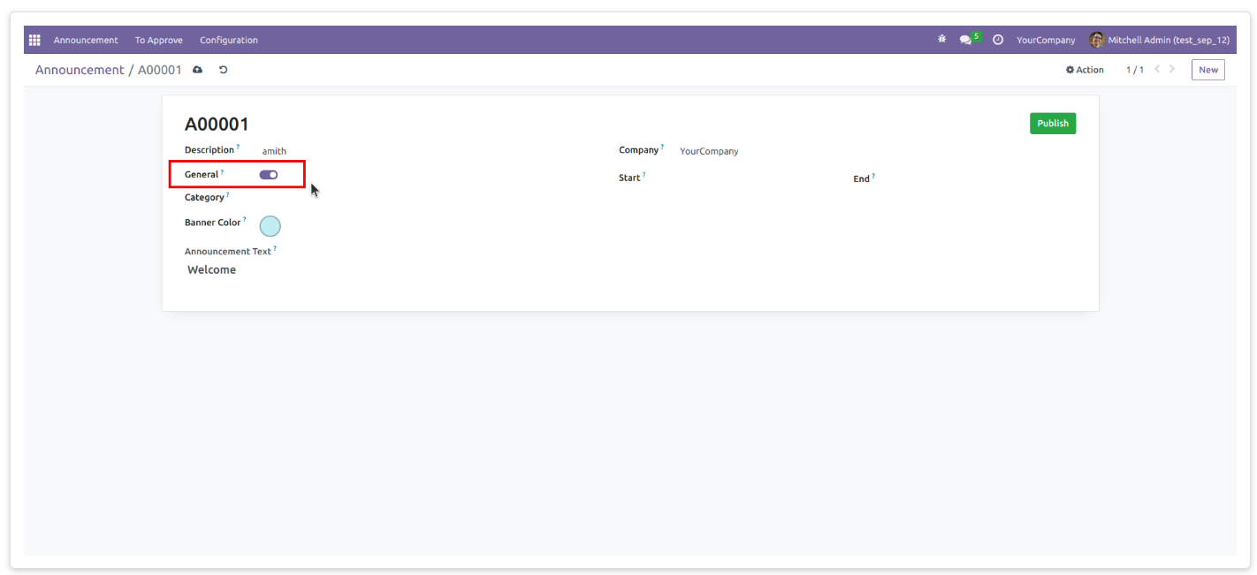1257x575 pixels.
Task: Open the activities clock icon
Action: coord(998,40)
